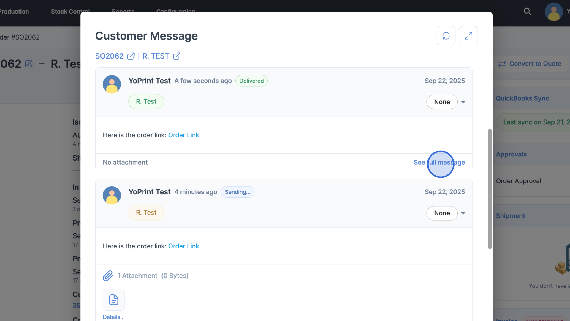Click the green R. Test recipient tag
Image resolution: width=570 pixels, height=321 pixels.
tap(146, 102)
